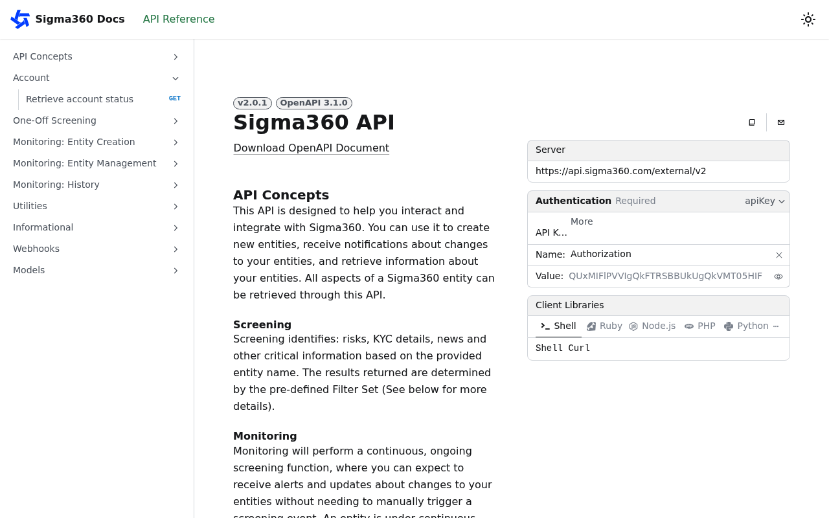829x518 pixels.
Task: Download OpenAPI Document link
Action: 312,148
